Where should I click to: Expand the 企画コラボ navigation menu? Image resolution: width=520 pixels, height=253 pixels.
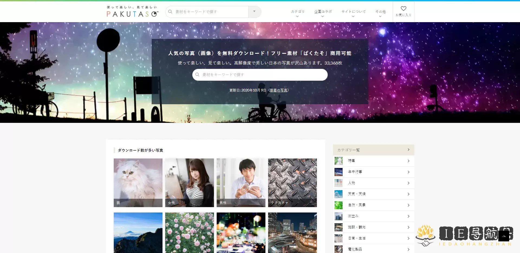323,13
